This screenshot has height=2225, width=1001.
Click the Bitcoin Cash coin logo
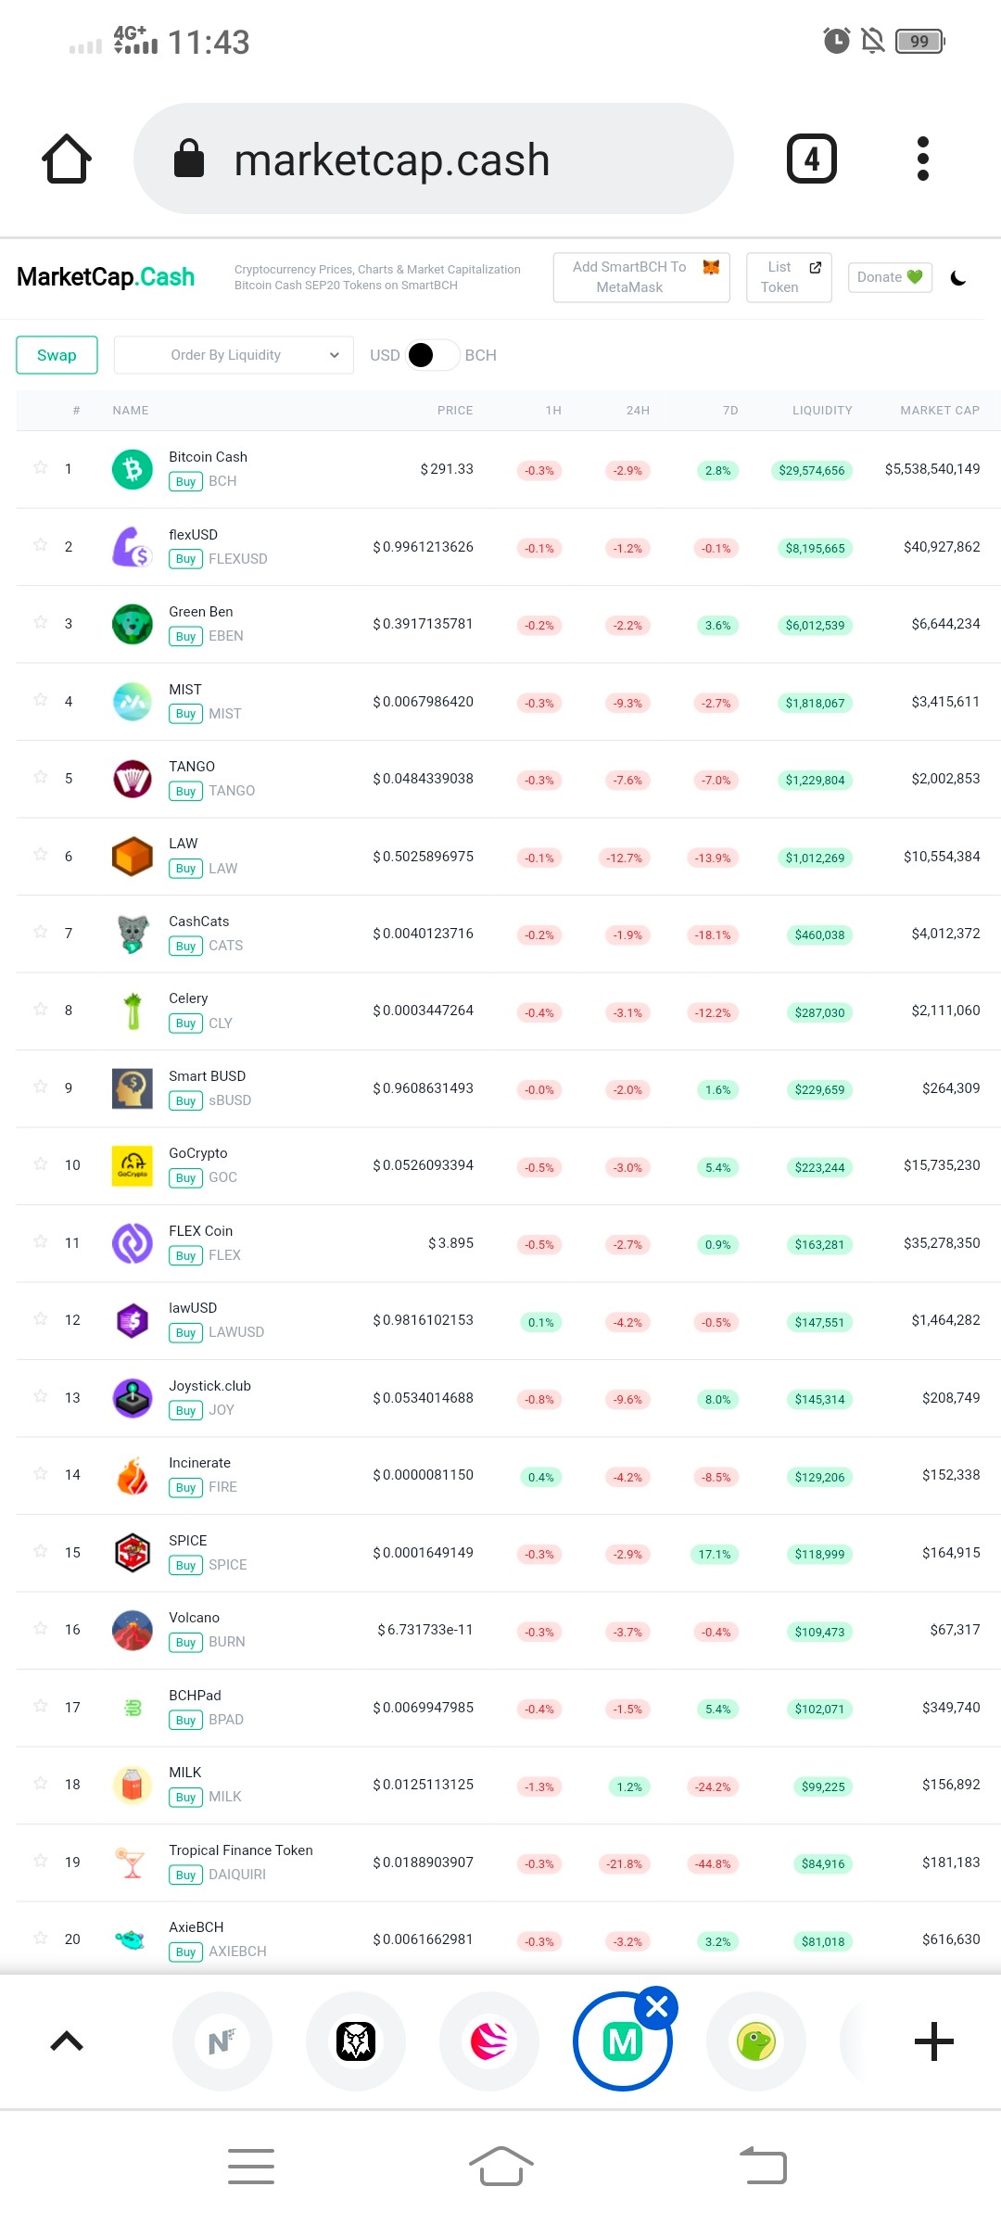coord(133,469)
